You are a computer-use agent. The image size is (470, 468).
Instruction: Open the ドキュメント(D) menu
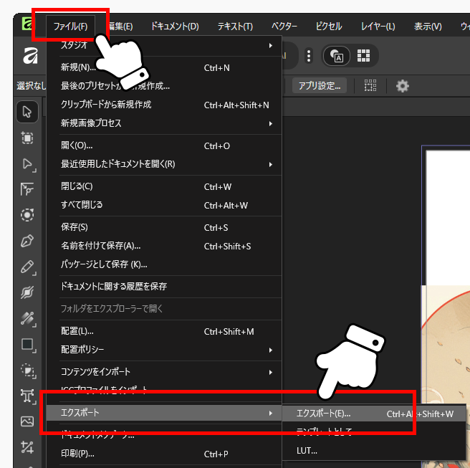[175, 27]
